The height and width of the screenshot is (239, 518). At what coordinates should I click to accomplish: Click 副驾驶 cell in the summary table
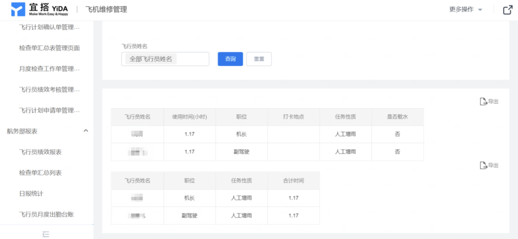point(189,215)
